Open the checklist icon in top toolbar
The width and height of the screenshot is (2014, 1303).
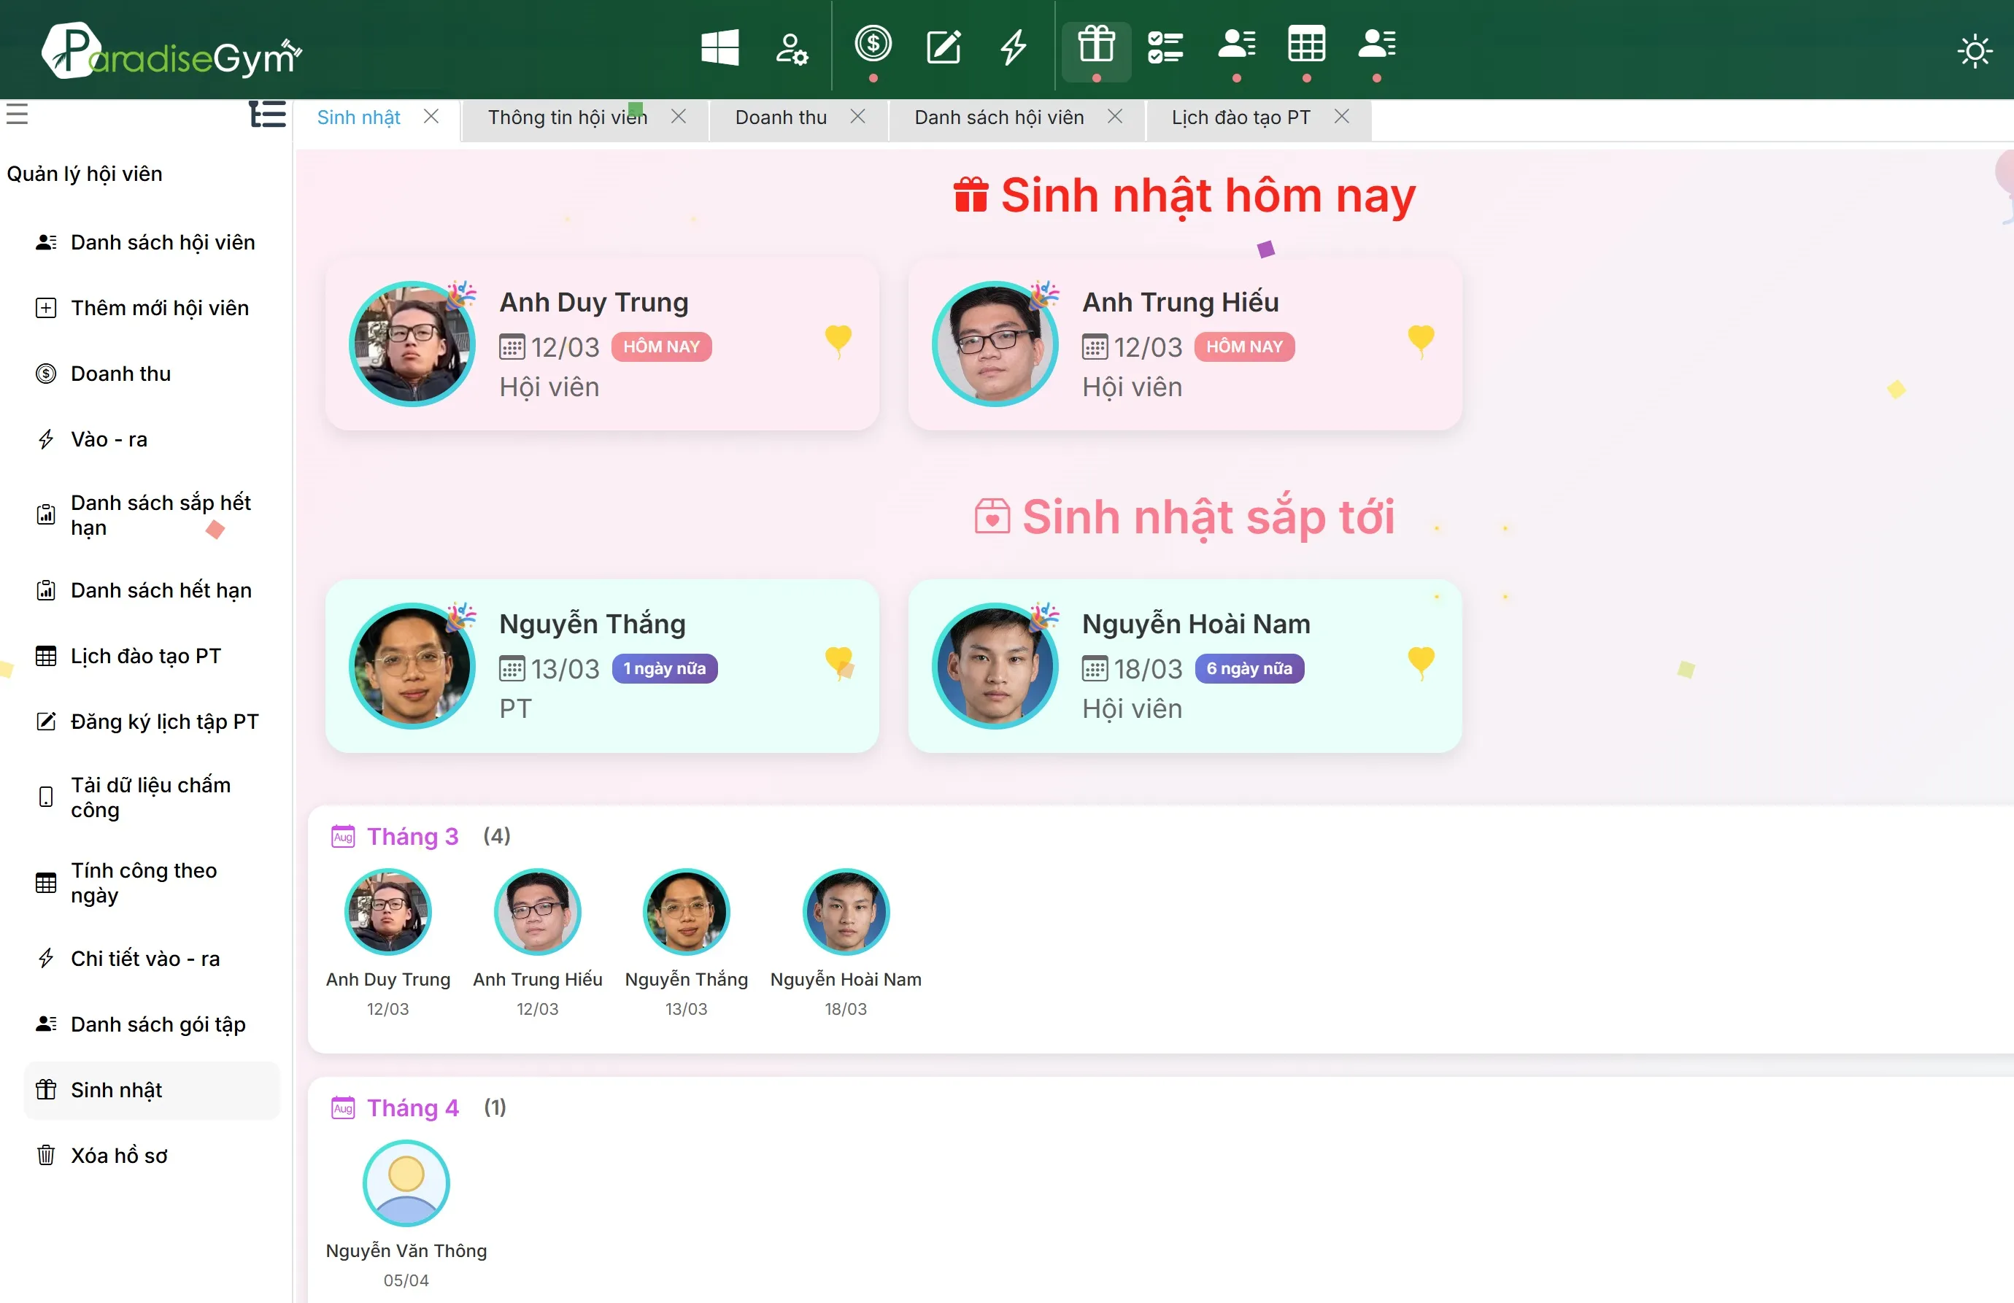(1165, 47)
